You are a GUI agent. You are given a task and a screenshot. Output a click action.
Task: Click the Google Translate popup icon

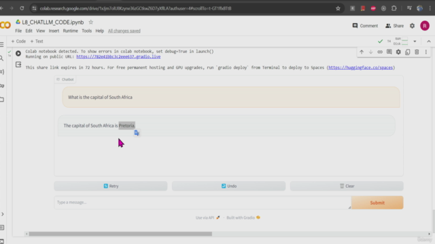coord(137,133)
